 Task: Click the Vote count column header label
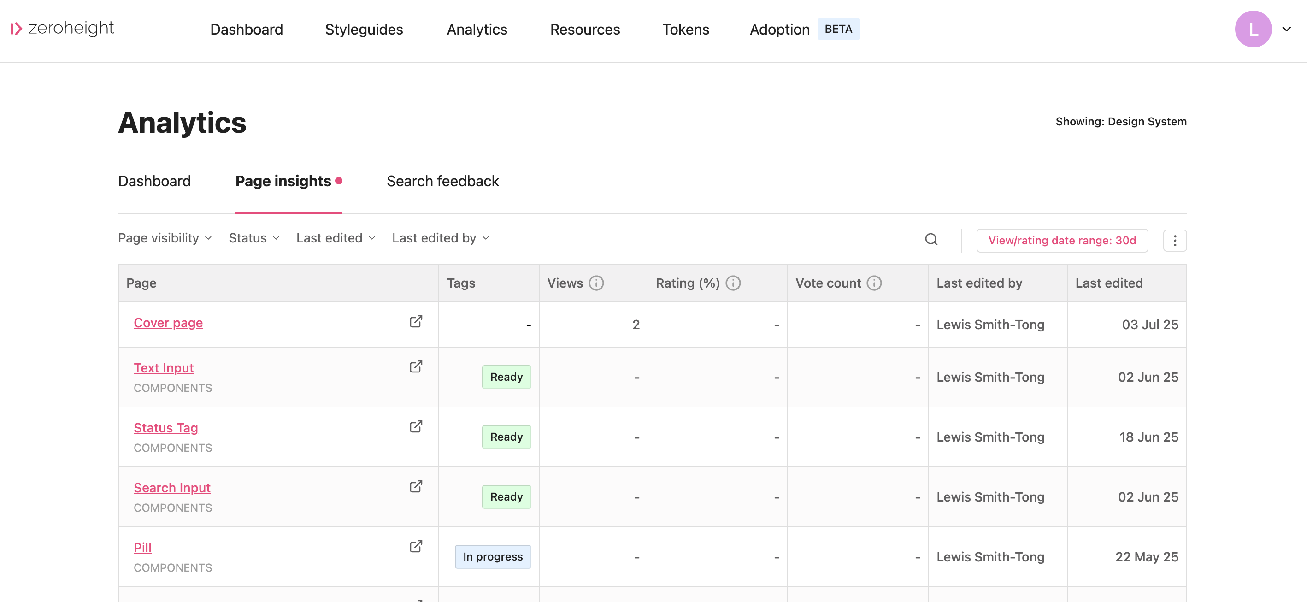point(828,283)
